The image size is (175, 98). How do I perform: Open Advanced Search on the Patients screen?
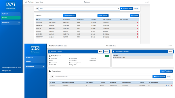(126, 9)
